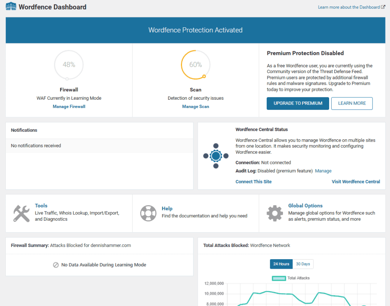The image size is (390, 306).
Task: Click 'No notifications received' text
Action: point(36,146)
